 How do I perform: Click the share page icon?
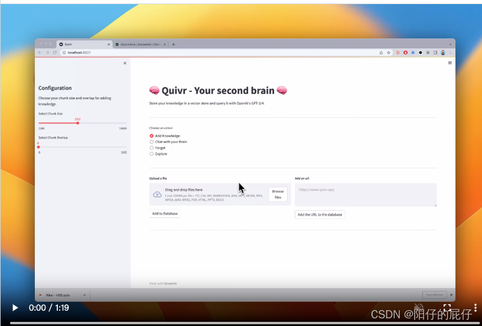click(x=381, y=53)
